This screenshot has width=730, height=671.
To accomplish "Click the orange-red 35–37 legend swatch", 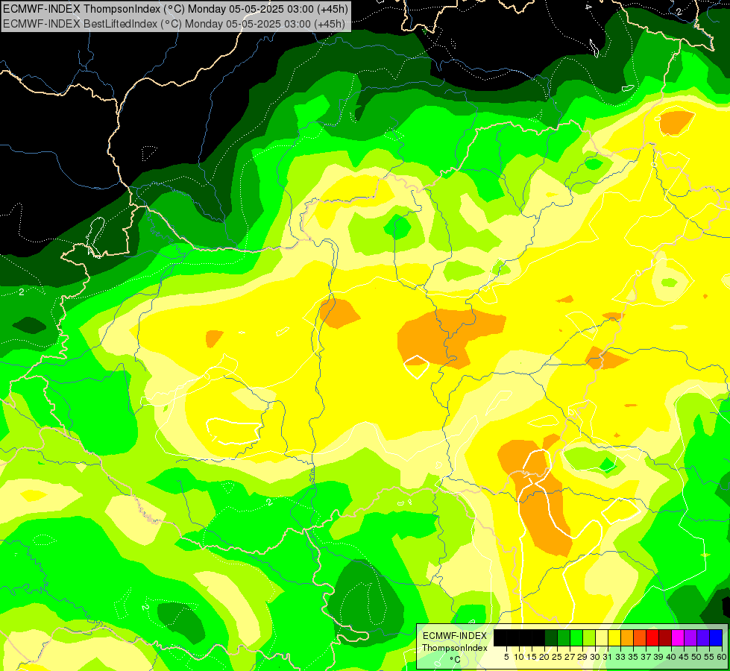I will pyautogui.click(x=640, y=637).
